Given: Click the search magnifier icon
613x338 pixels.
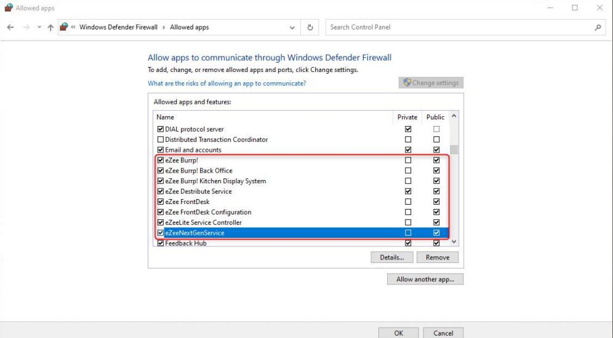Looking at the screenshot, I should click(598, 27).
